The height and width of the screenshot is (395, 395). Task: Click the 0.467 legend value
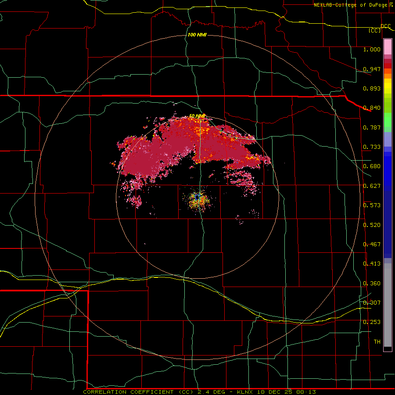click(372, 244)
